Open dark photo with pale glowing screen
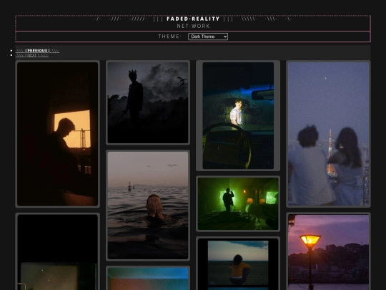The width and height of the screenshot is (386, 290). pyautogui.click(x=58, y=252)
